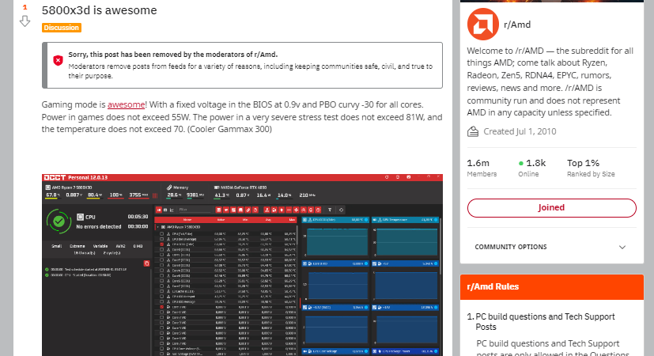The height and width of the screenshot is (356, 654).
Task: Open the r/Amd community avatar
Action: (482, 25)
